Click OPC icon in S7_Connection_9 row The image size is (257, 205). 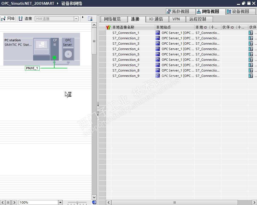[157, 76]
